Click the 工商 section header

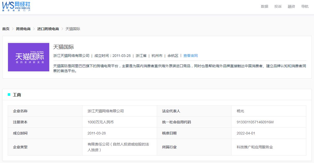pyautogui.click(x=17, y=95)
